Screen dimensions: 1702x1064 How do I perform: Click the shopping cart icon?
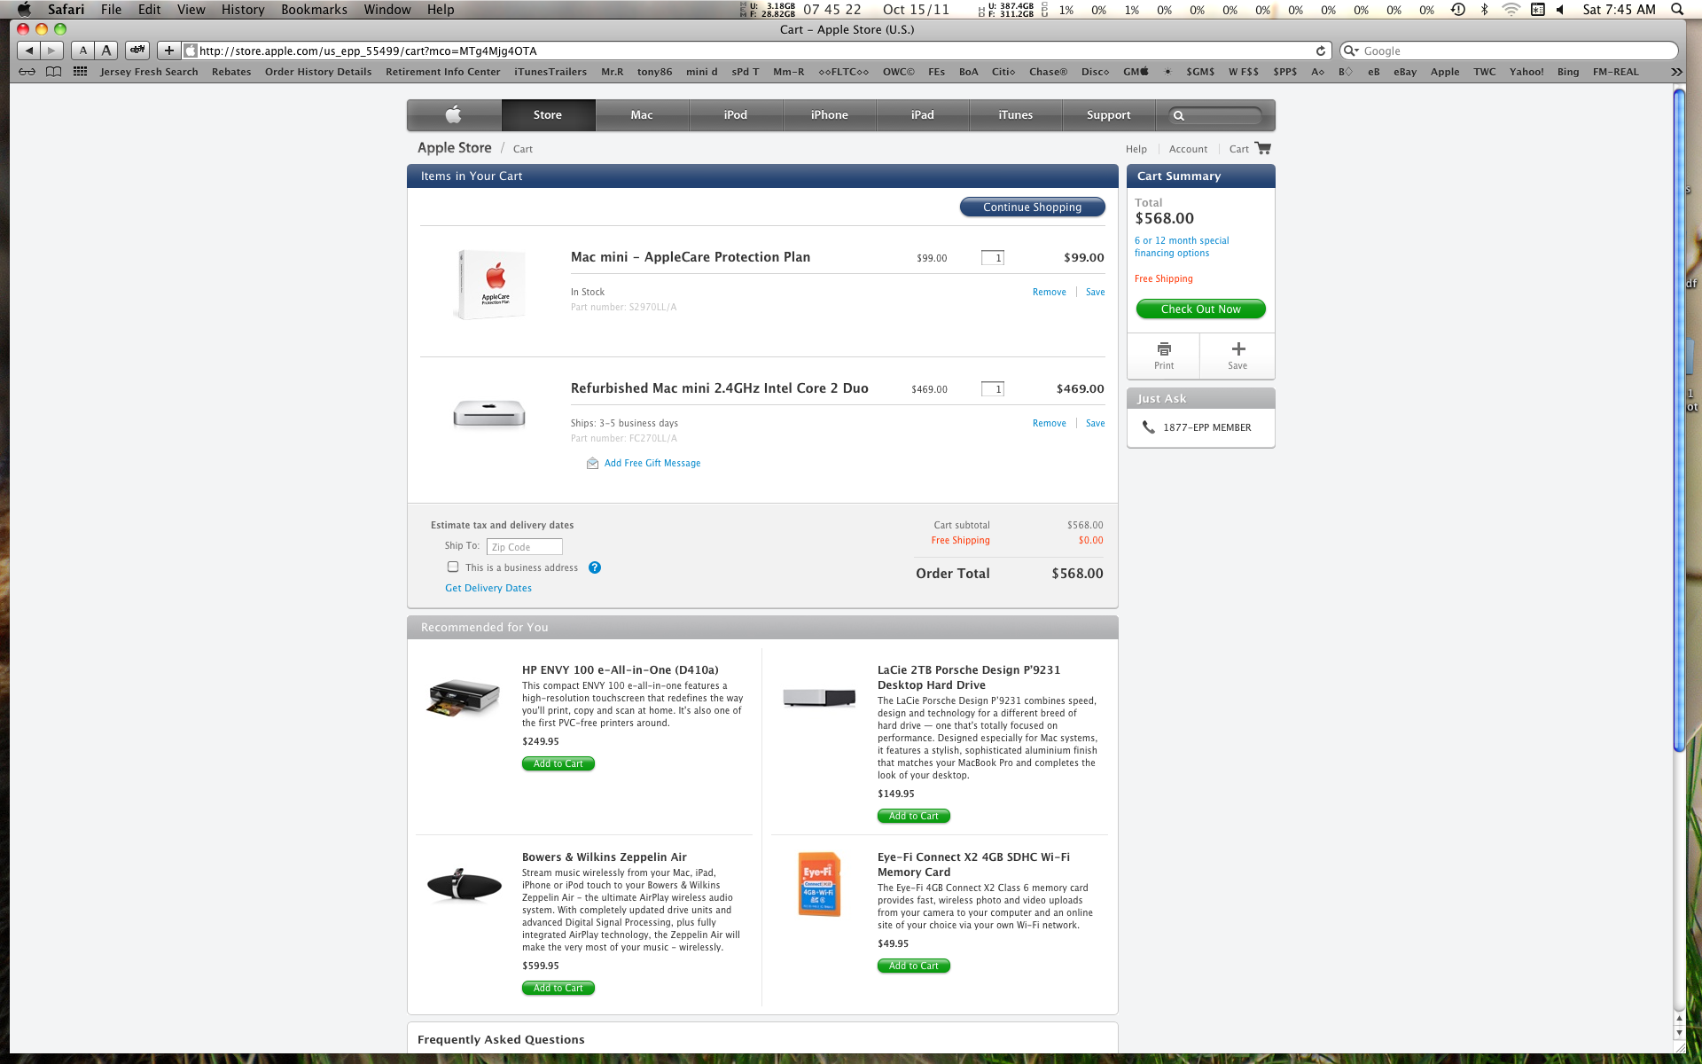click(x=1263, y=148)
